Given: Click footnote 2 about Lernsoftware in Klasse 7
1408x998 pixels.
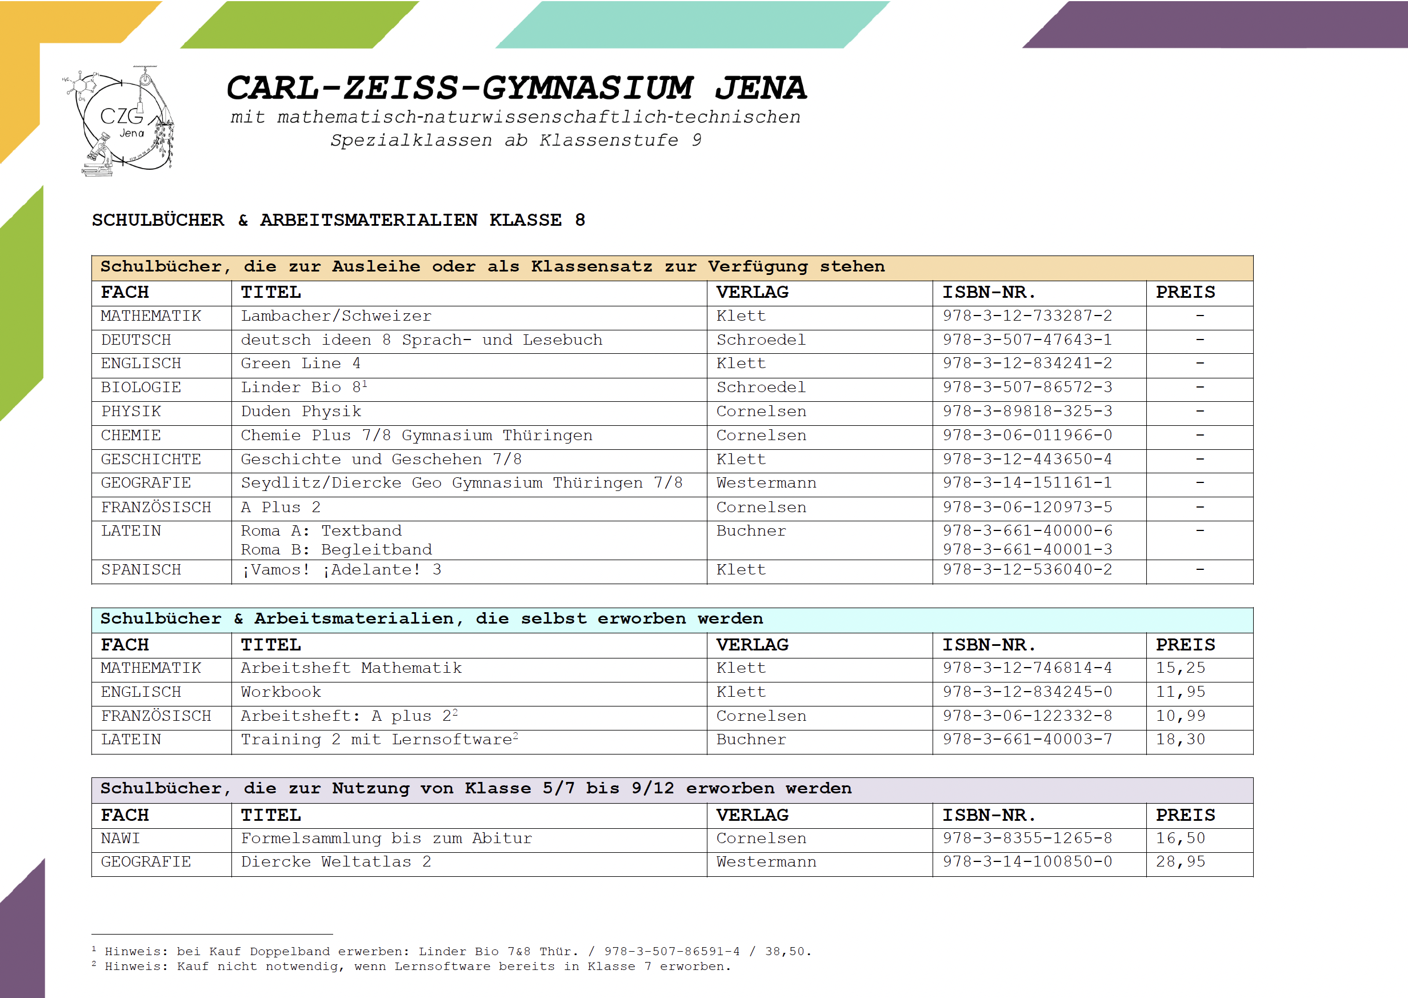Looking at the screenshot, I should 411,966.
